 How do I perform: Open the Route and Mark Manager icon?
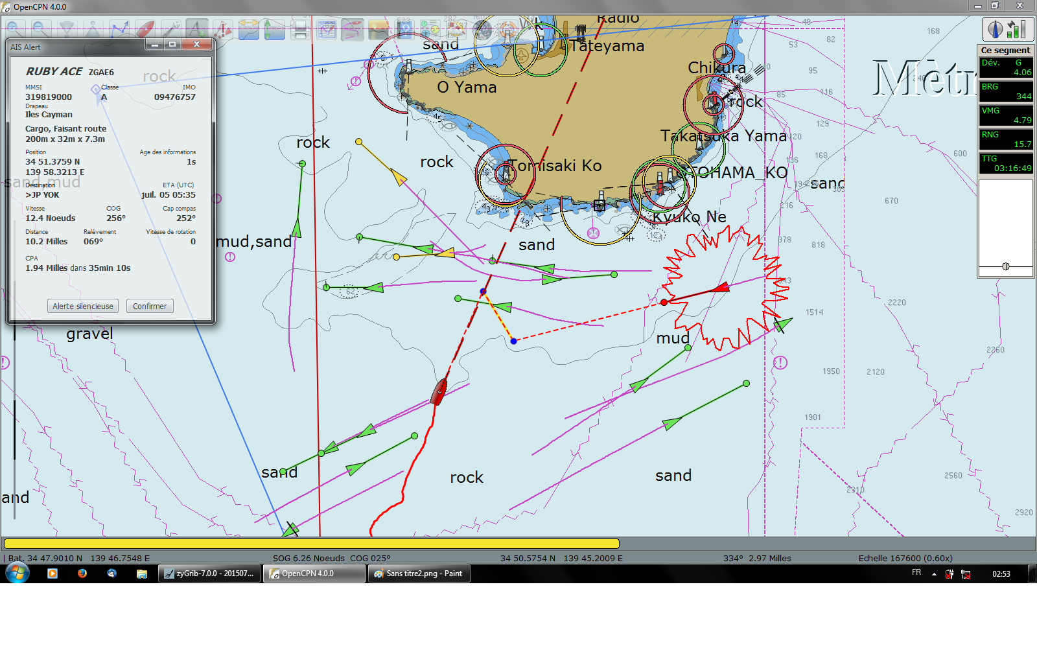click(326, 29)
